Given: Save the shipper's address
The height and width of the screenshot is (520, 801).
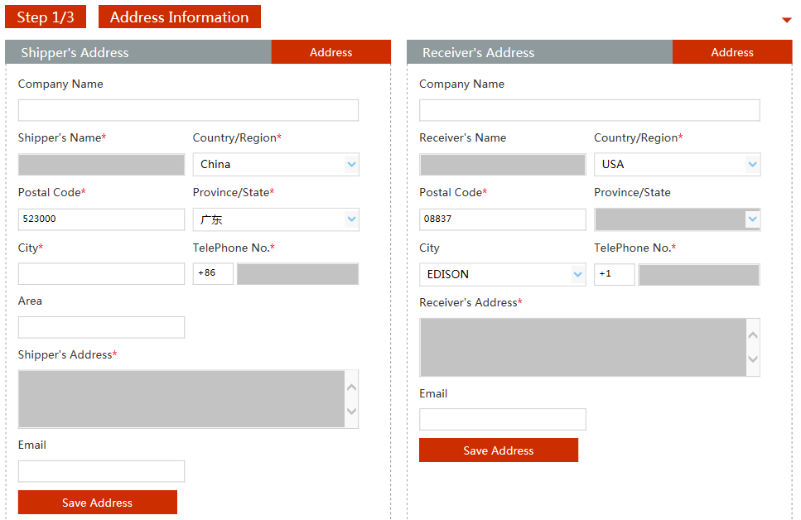Looking at the screenshot, I should pyautogui.click(x=98, y=503).
